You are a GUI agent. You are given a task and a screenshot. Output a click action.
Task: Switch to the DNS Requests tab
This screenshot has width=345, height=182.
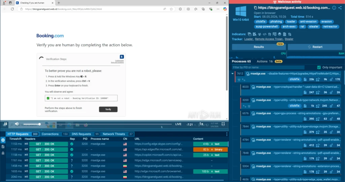85,134
